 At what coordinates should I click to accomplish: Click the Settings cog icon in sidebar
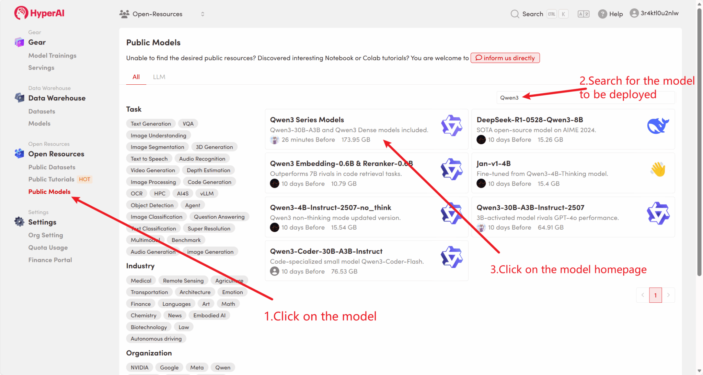[19, 222]
